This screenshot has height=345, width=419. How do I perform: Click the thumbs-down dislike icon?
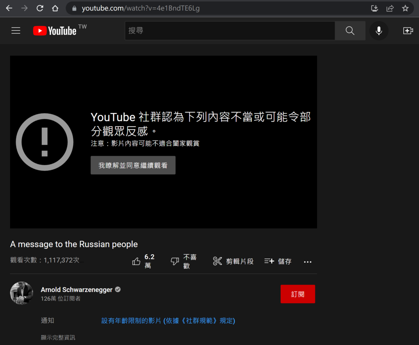point(175,262)
